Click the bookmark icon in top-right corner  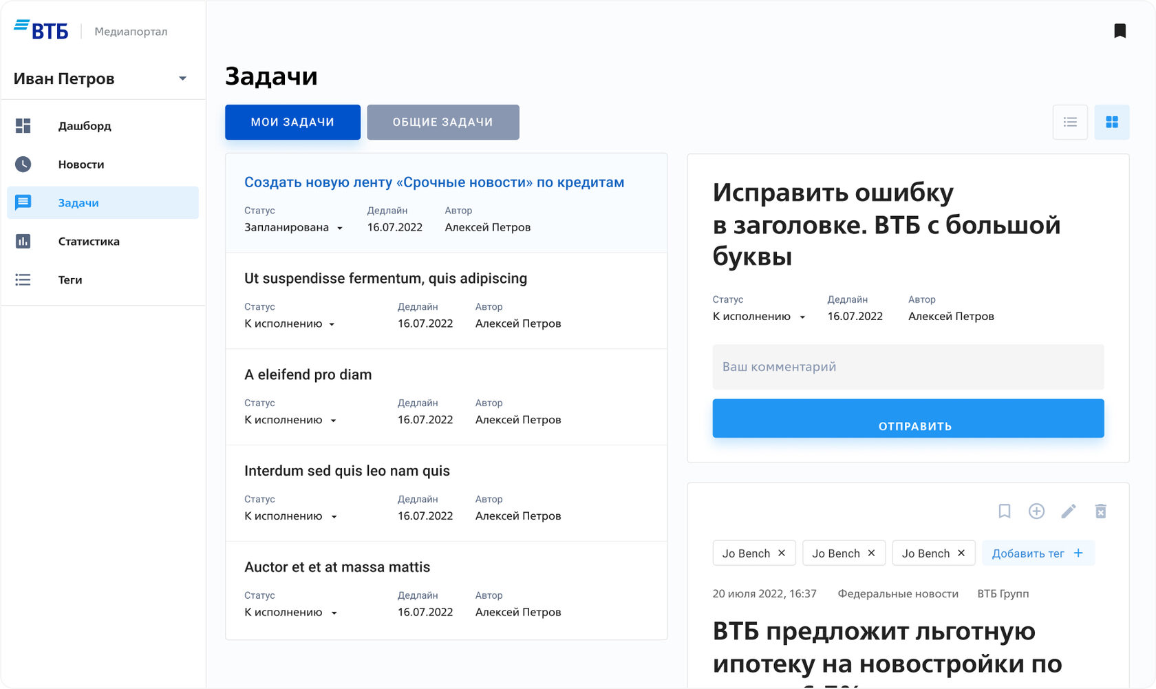point(1120,31)
